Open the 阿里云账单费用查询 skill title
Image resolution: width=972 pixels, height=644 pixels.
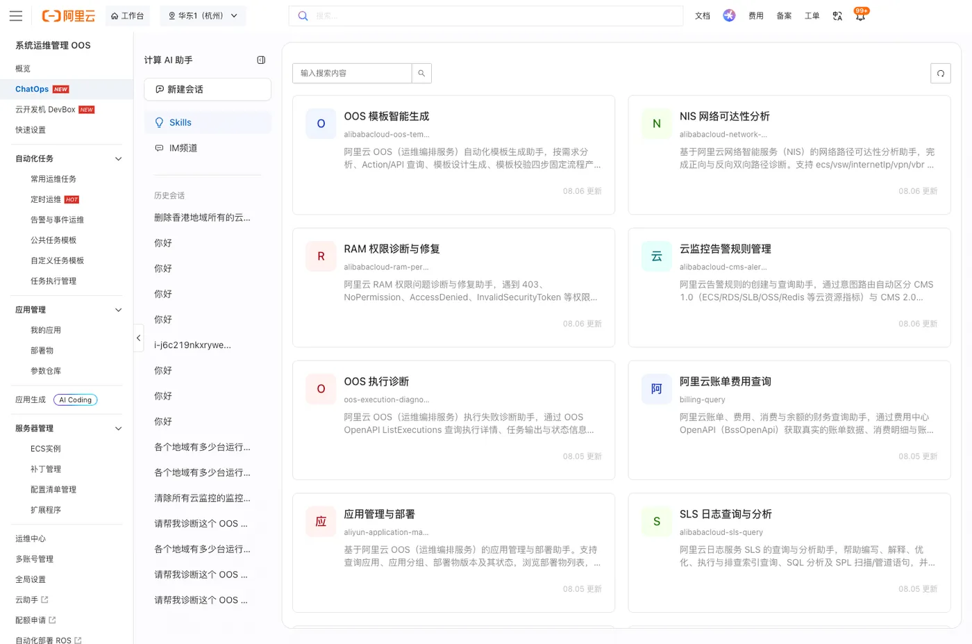pyautogui.click(x=726, y=381)
